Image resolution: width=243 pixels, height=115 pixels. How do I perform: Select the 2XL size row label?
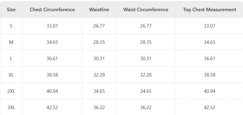(11, 91)
